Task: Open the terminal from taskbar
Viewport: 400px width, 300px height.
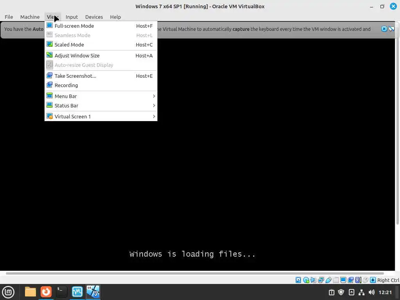Action: 61,292
